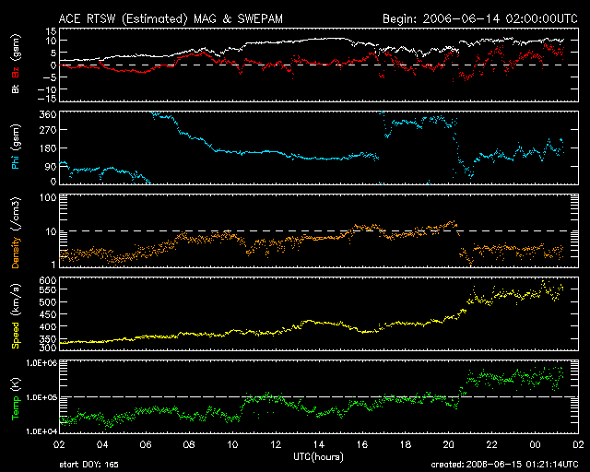590x472 pixels.
Task: Click the '12' hour label on the time axis
Action: [276, 445]
